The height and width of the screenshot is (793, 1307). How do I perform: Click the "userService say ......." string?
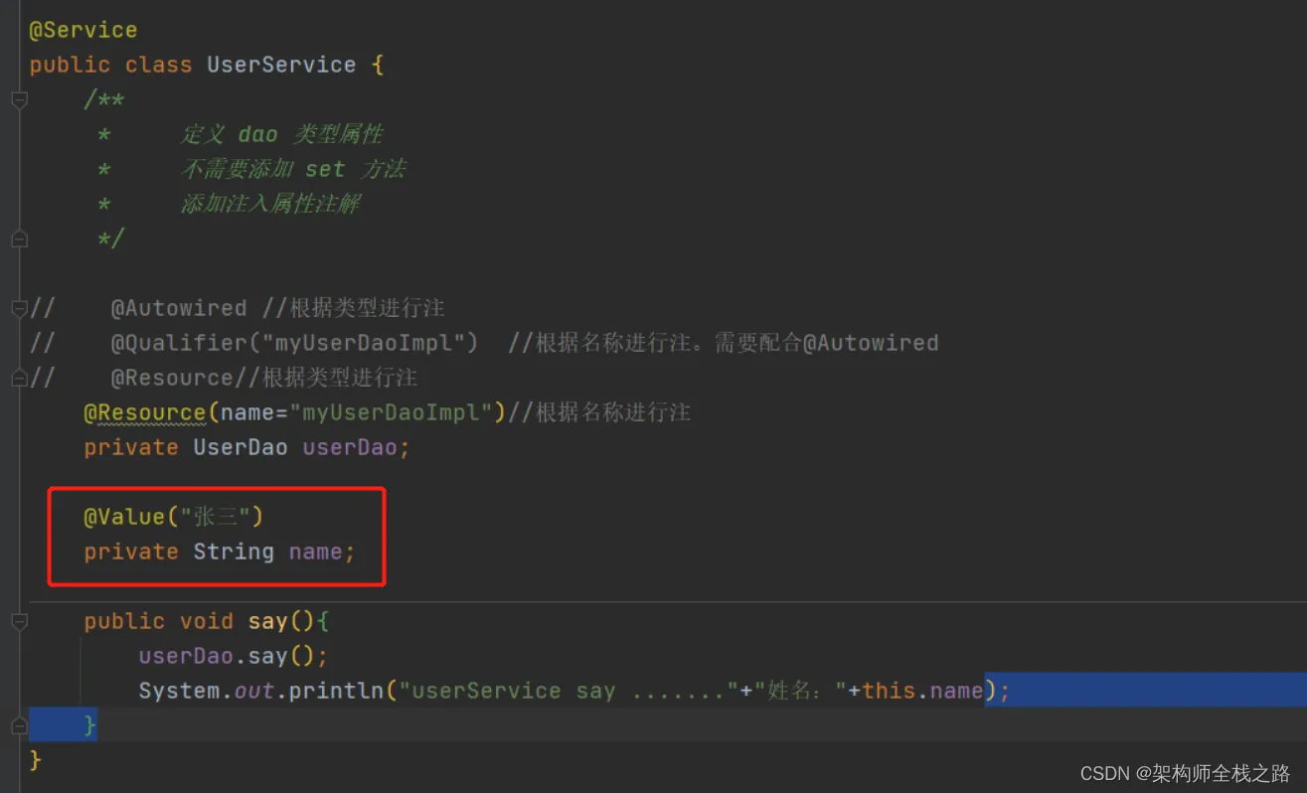(569, 691)
